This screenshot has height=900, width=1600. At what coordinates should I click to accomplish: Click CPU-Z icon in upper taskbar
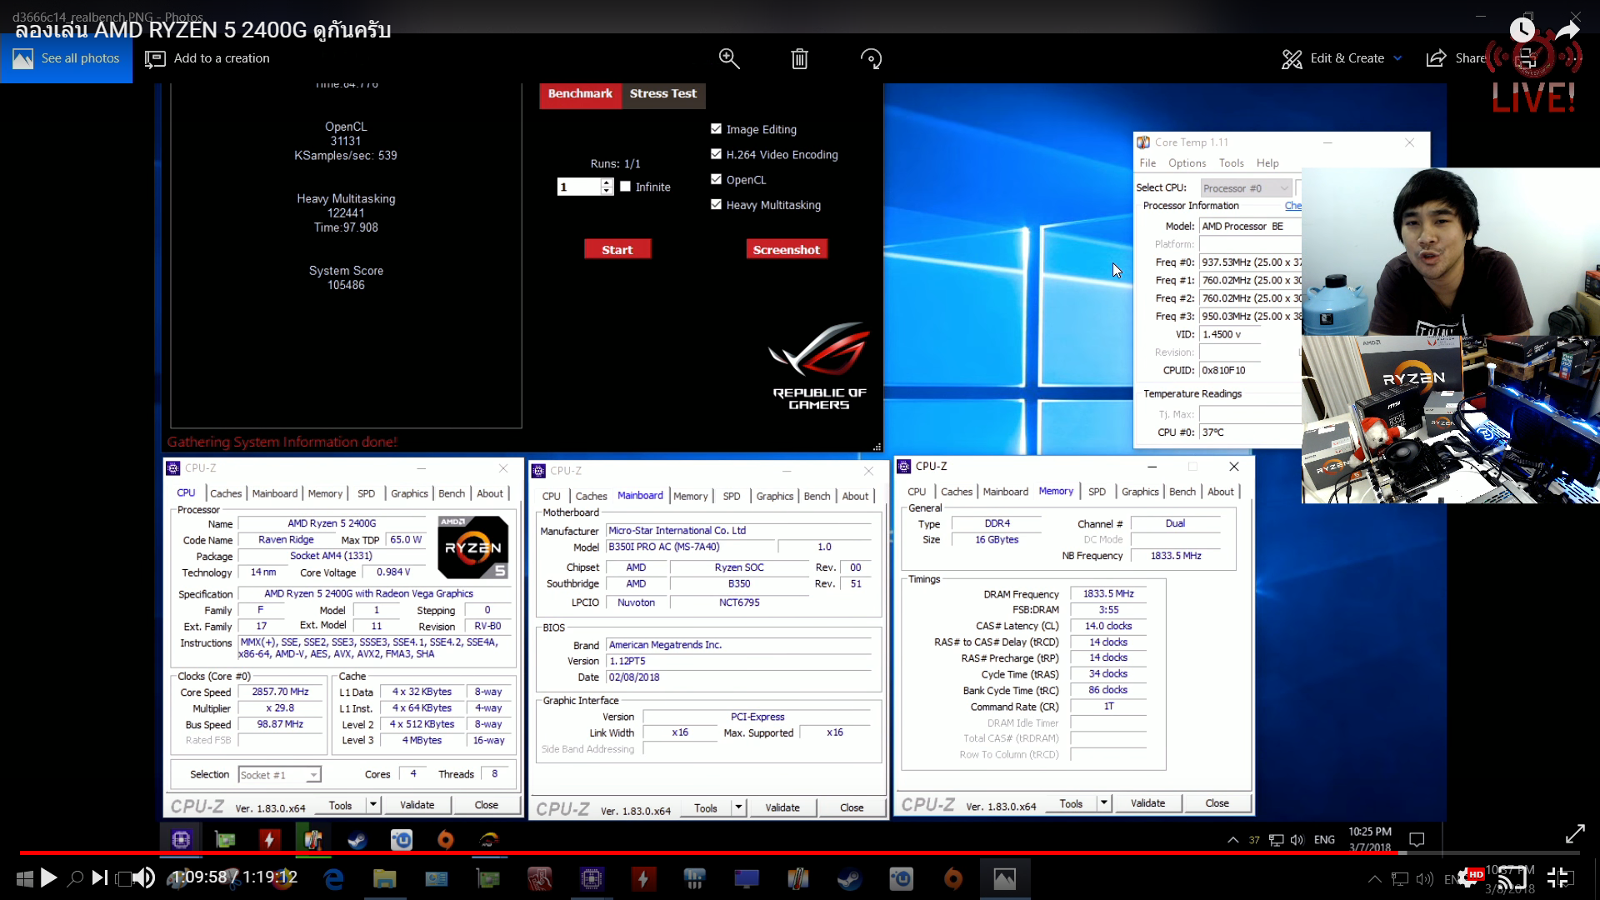pos(181,840)
